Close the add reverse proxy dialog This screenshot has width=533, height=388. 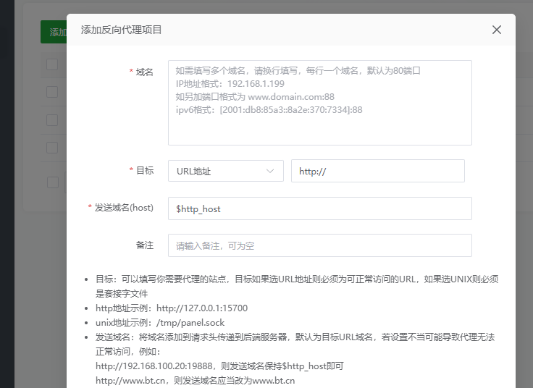point(497,30)
